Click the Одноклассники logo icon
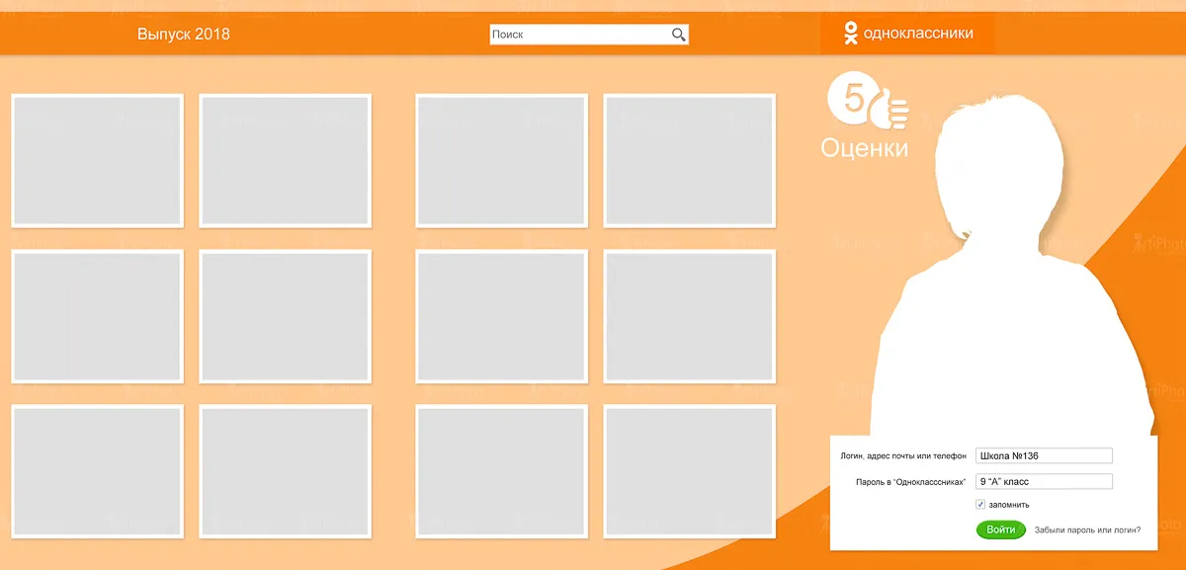 [850, 34]
